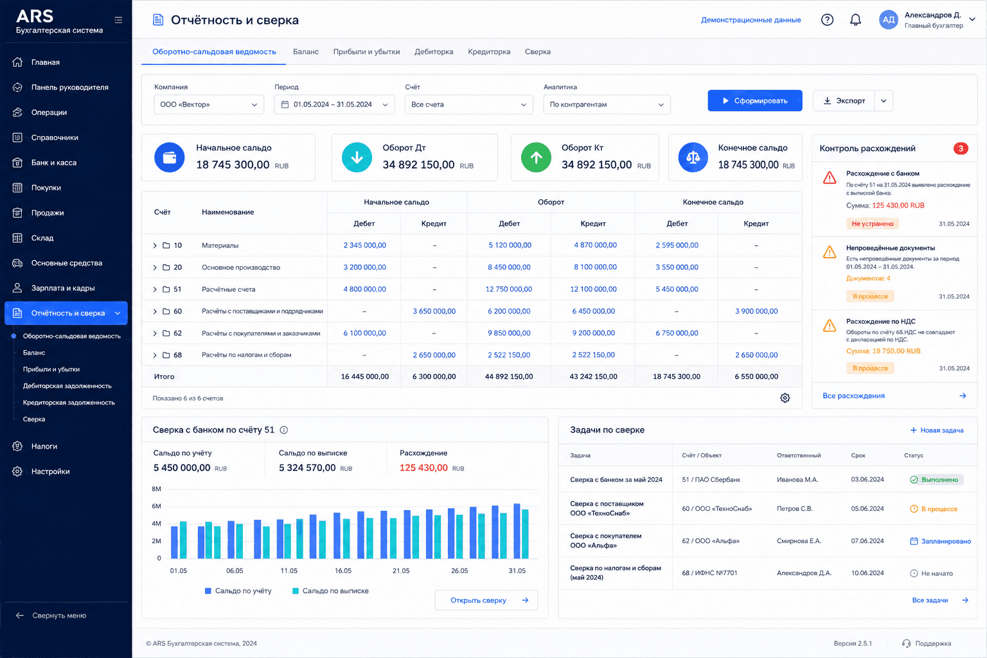987x658 pixels.
Task: Click the Оборот Дт down-arrow icon
Action: [357, 157]
